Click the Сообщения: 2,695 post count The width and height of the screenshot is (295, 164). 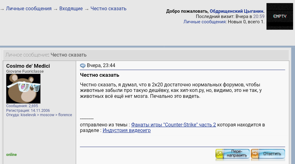coord(22,106)
